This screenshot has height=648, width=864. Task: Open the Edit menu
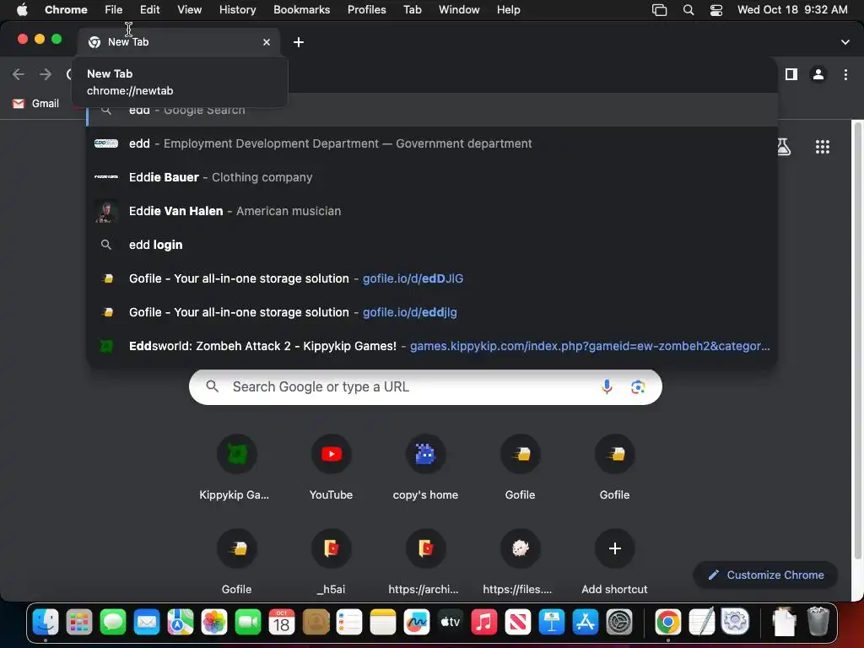tap(149, 10)
